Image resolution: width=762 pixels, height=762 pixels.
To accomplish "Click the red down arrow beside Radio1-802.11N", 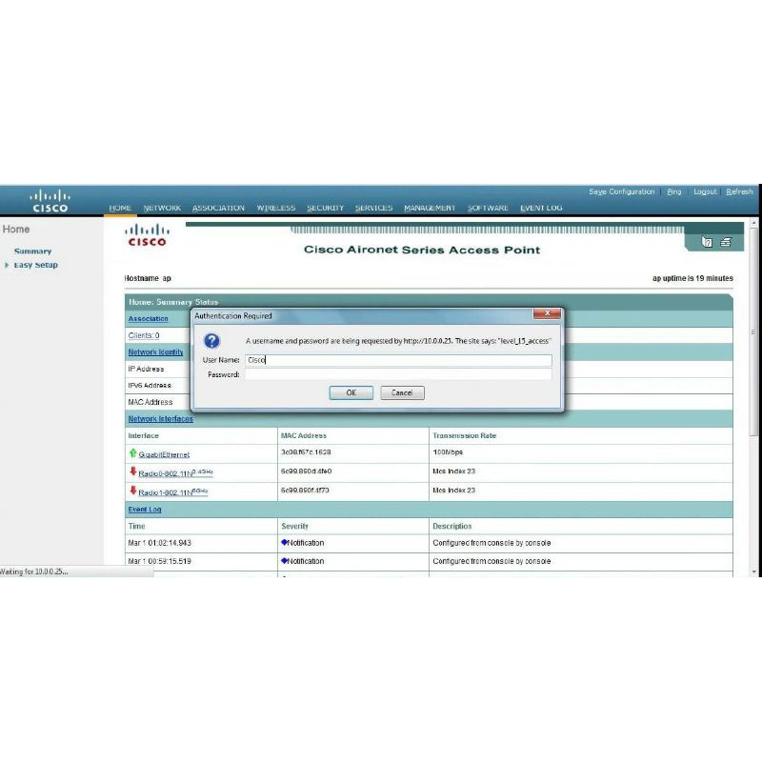I will pos(132,491).
